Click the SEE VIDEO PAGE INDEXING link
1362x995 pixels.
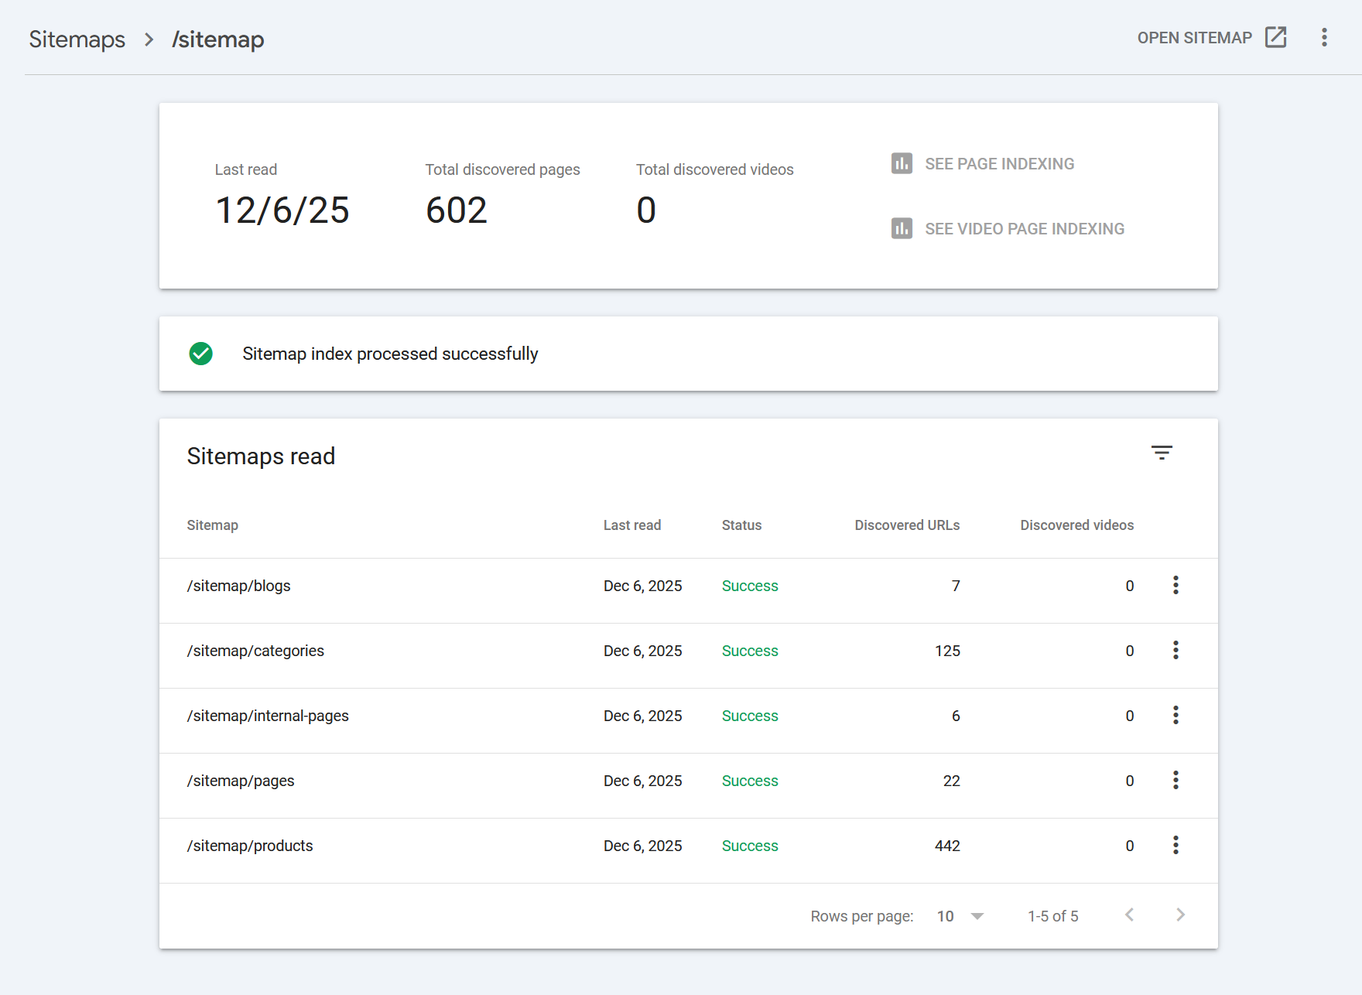pyautogui.click(x=1024, y=229)
